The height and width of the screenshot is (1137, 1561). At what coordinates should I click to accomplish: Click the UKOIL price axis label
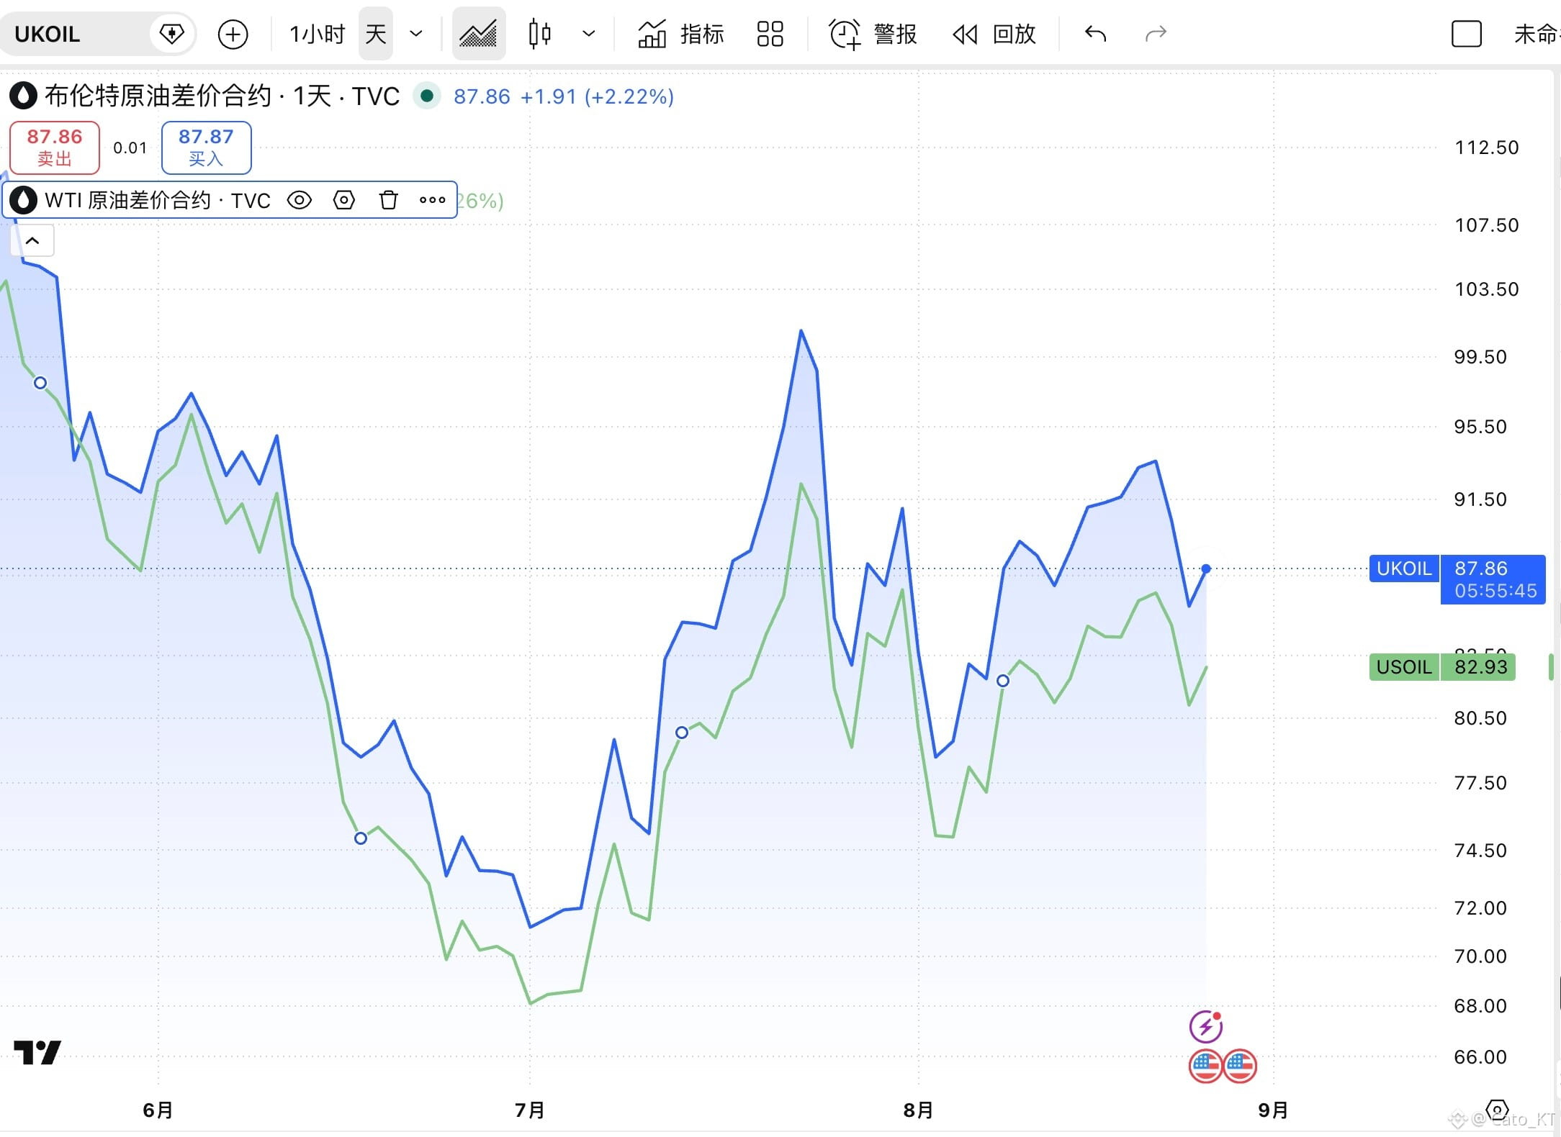(1404, 568)
